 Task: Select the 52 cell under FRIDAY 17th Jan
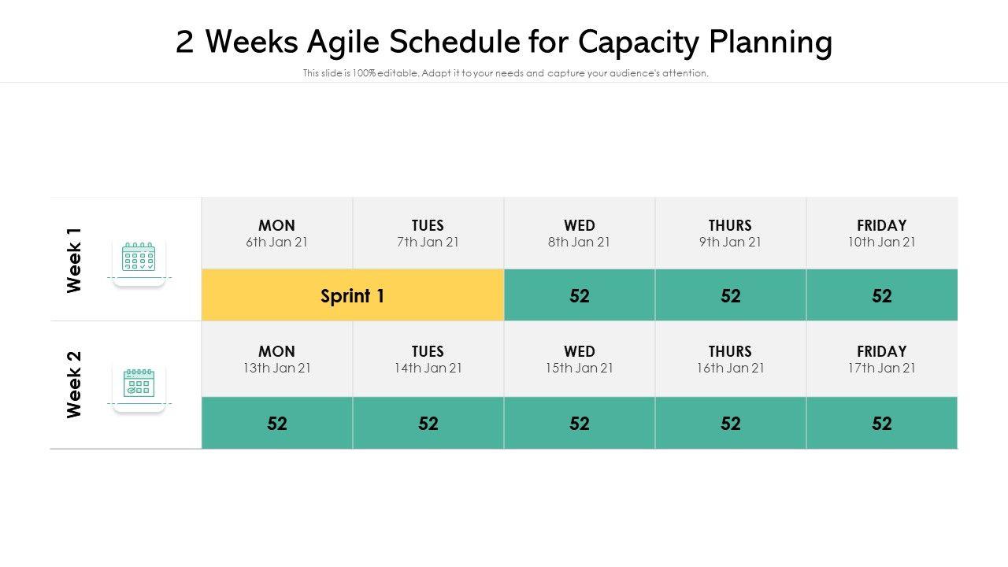coord(882,423)
